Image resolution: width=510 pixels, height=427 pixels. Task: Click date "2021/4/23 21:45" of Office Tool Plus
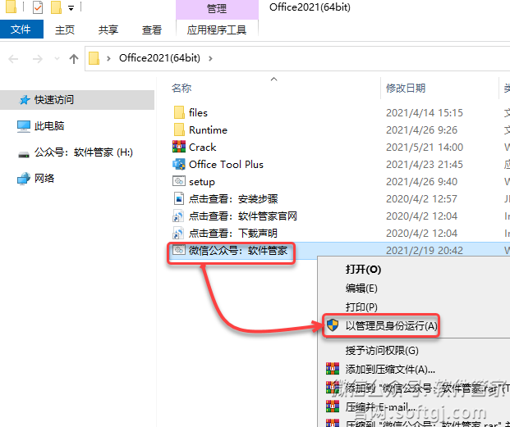click(x=425, y=165)
